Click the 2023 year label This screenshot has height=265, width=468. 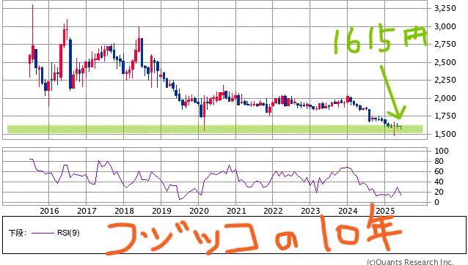click(x=310, y=211)
